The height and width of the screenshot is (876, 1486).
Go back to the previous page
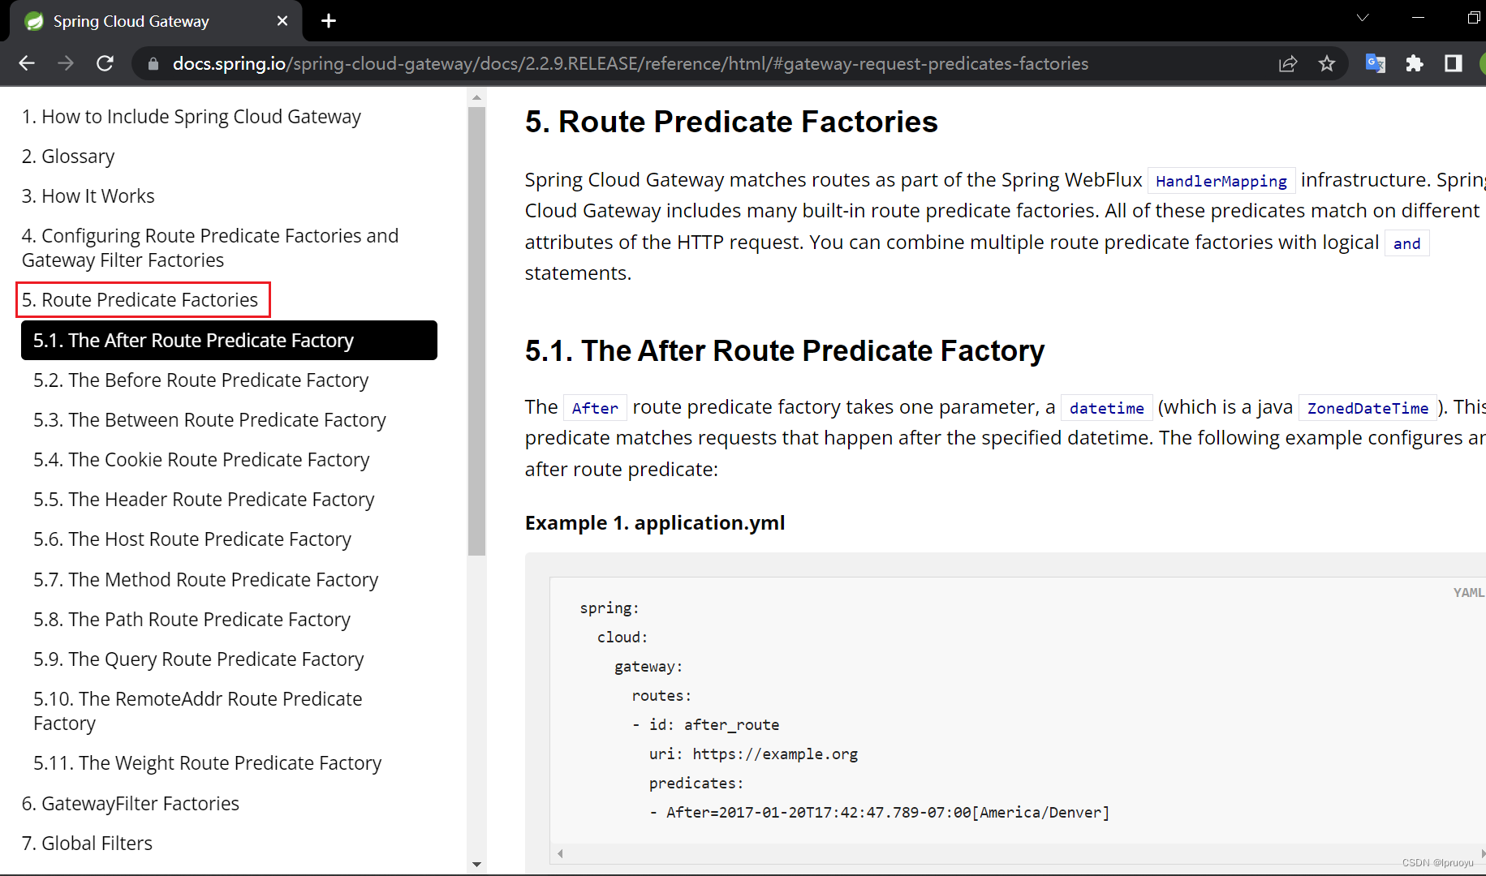point(27,63)
